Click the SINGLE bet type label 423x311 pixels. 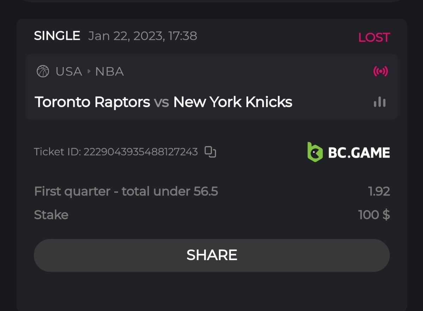pyautogui.click(x=57, y=36)
